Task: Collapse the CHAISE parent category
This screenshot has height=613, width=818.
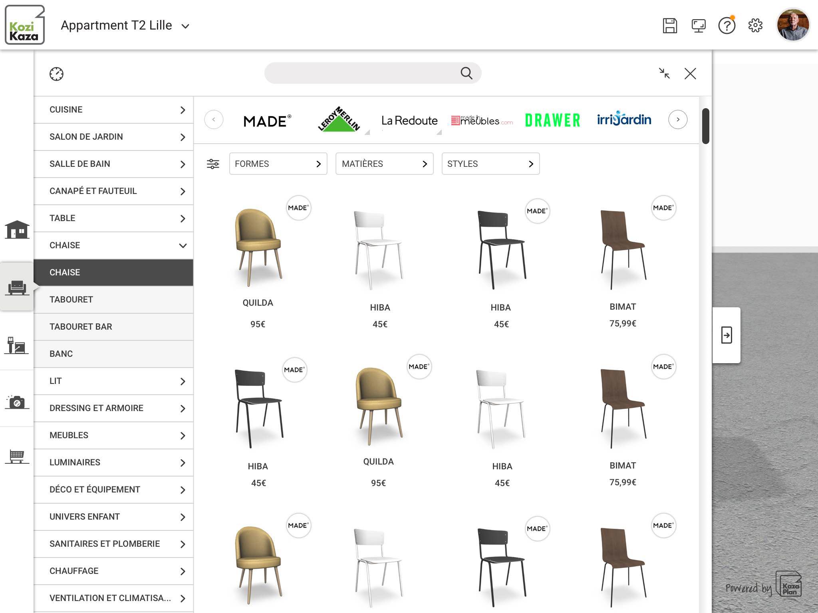Action: point(113,245)
